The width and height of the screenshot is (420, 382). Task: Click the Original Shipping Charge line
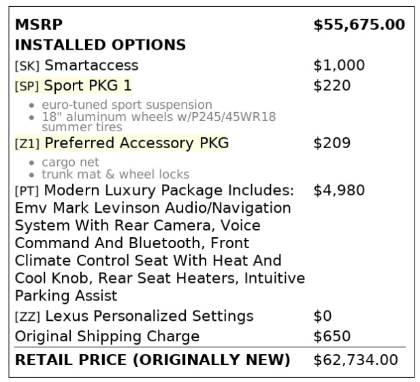tap(107, 336)
